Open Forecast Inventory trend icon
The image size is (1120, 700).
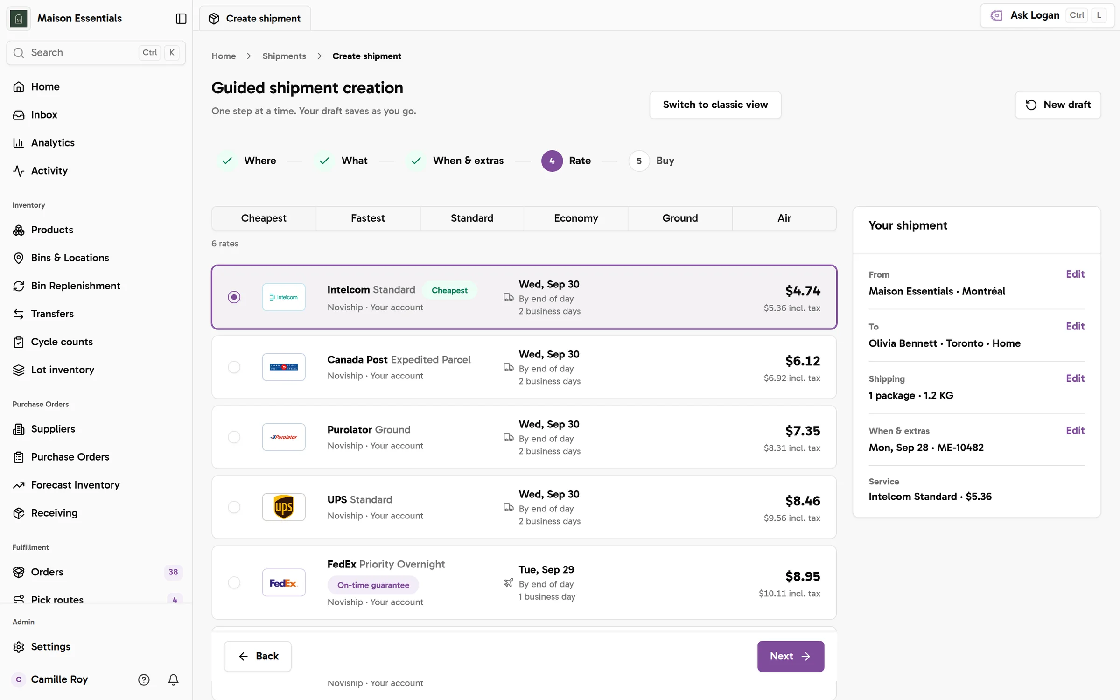click(x=19, y=485)
